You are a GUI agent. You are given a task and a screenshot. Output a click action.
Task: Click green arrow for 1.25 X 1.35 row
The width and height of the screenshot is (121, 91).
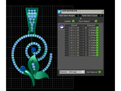98,48
